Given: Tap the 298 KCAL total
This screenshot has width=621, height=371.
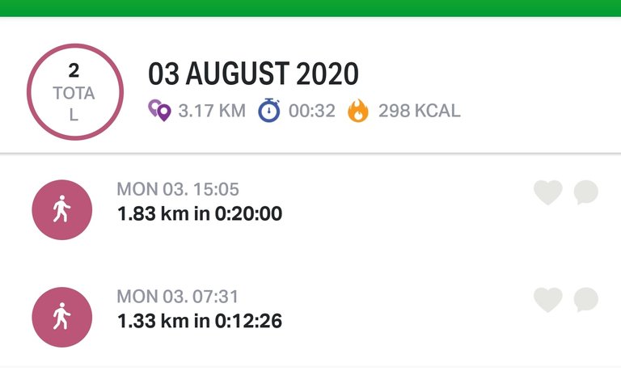Looking at the screenshot, I should (420, 111).
